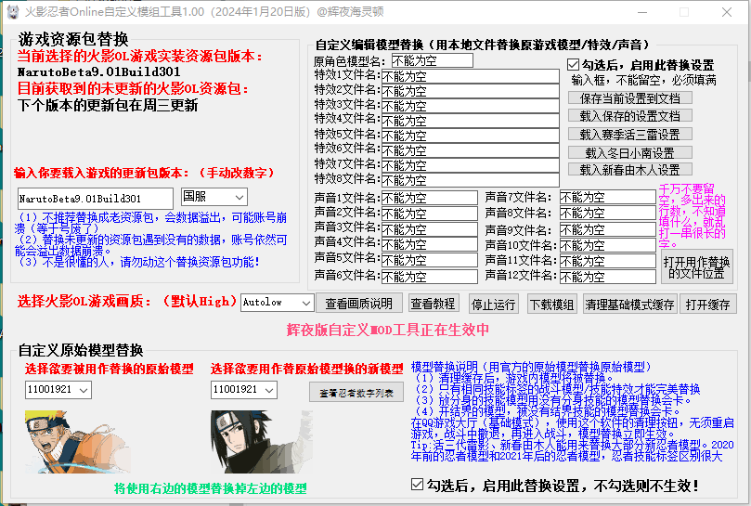Screen dimensions: 751x506
Task: Click the 特效8文件名 input field
Action: coord(471,180)
